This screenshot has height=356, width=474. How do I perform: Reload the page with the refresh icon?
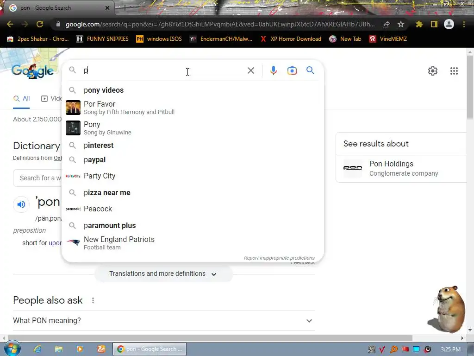click(40, 24)
